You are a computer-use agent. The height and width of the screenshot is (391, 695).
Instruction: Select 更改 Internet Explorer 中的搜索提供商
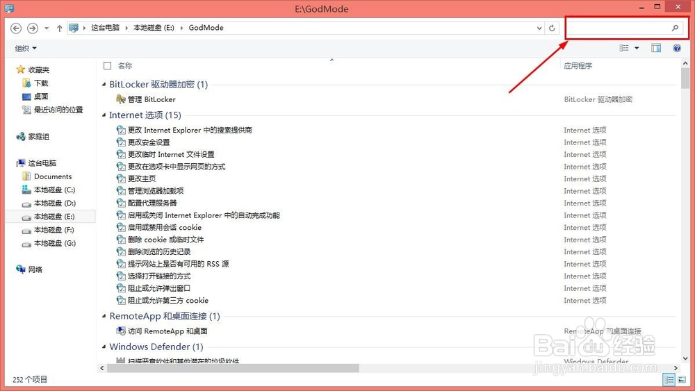190,130
